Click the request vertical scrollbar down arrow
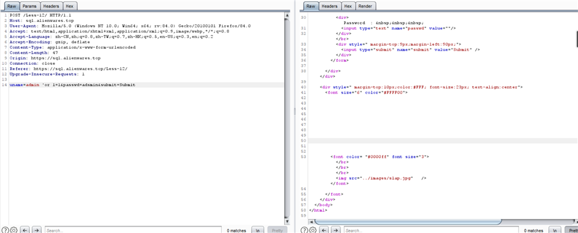 [287, 222]
